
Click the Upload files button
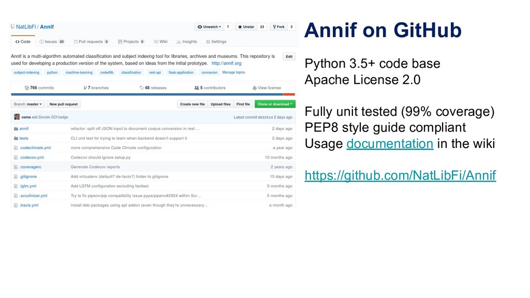pyautogui.click(x=220, y=104)
